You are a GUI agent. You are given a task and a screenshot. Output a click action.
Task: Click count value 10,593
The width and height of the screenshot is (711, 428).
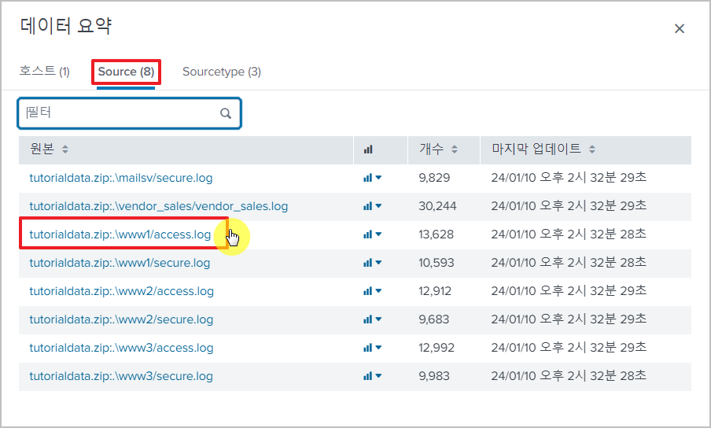(x=437, y=263)
